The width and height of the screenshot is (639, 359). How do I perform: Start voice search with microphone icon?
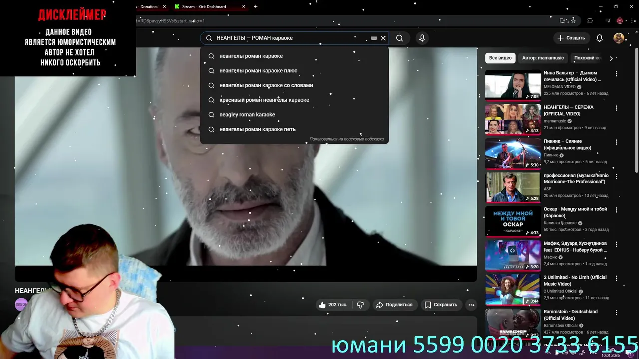[x=422, y=38]
